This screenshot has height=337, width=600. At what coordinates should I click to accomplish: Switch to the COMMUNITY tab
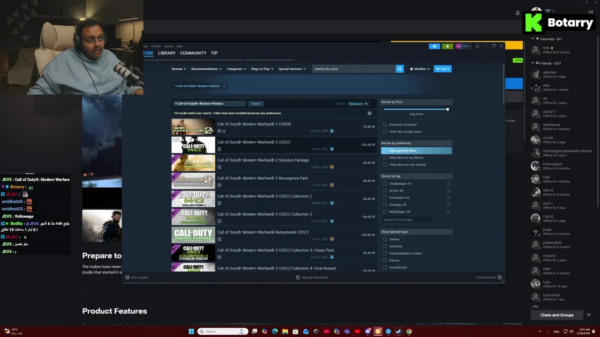click(193, 53)
